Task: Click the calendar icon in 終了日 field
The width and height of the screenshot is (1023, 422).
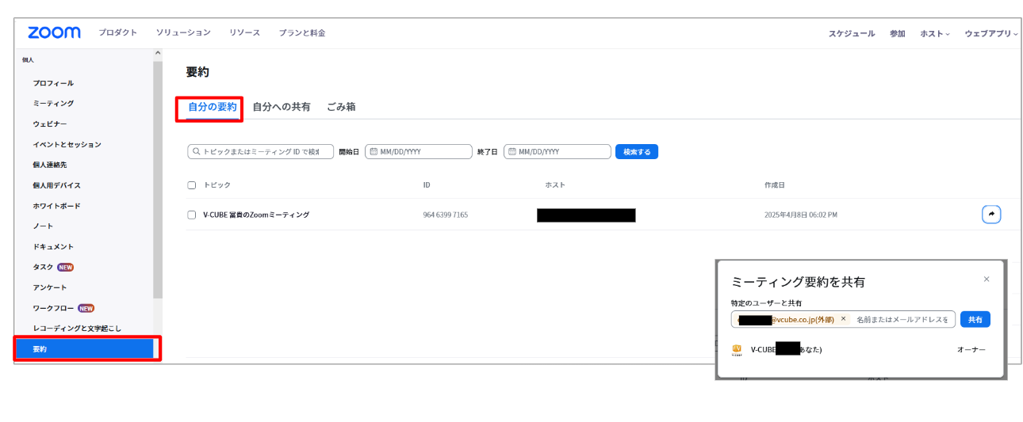Action: click(x=512, y=151)
